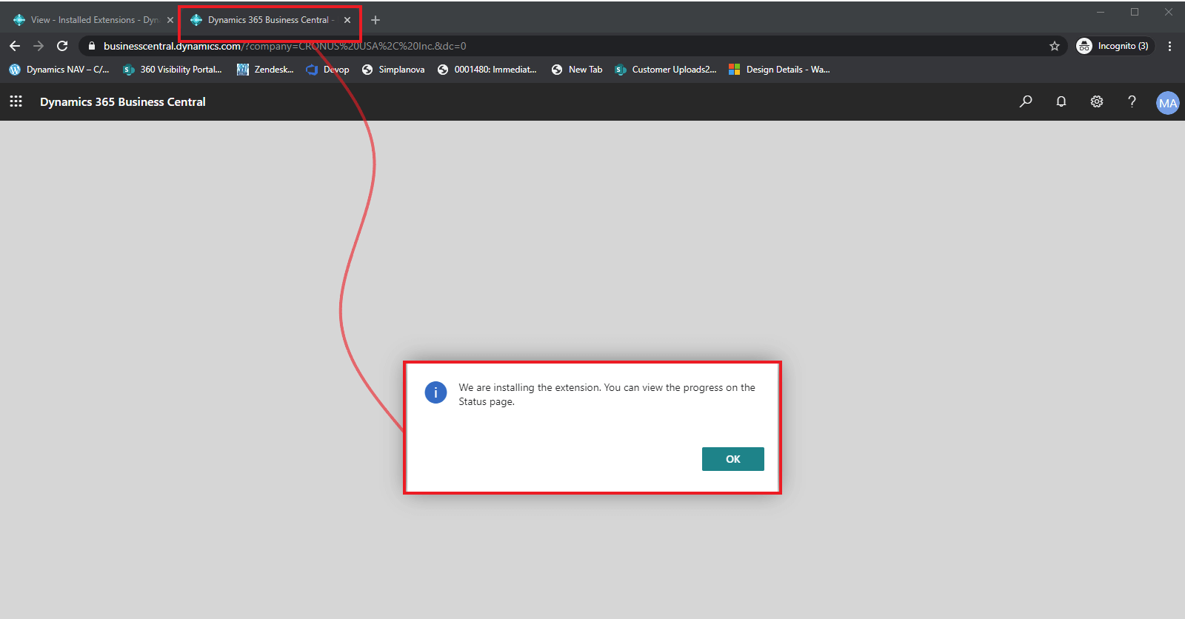View site information via lock icon
Screen dimensions: 1185x619
tap(92, 46)
